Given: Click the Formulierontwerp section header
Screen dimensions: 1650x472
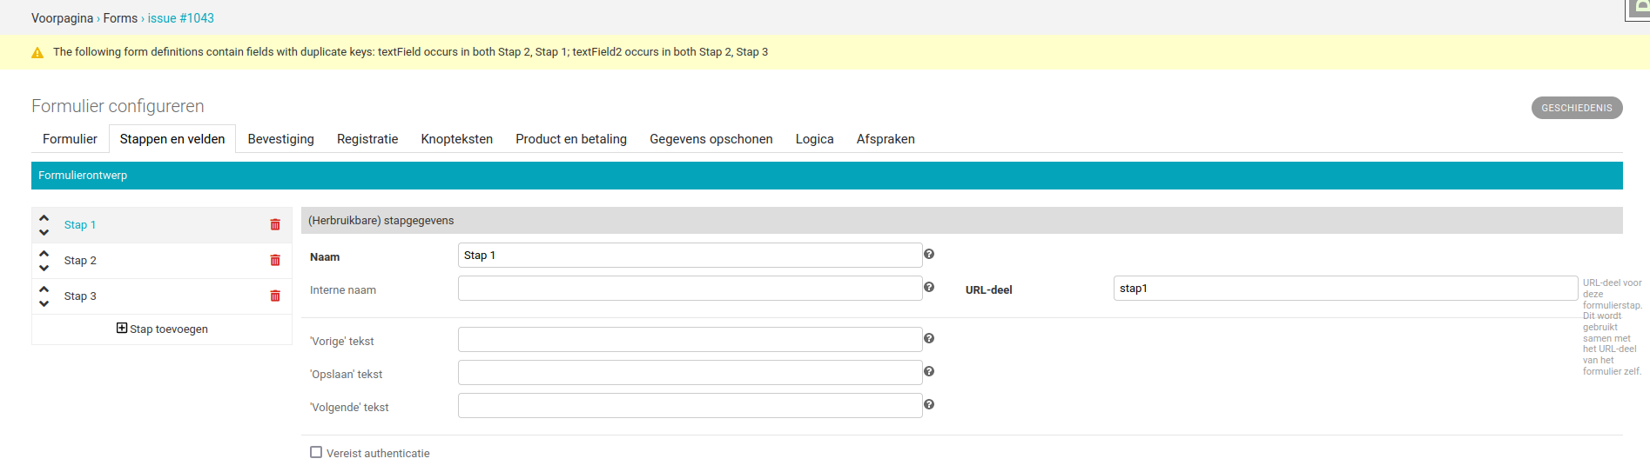Looking at the screenshot, I should [x=827, y=176].
